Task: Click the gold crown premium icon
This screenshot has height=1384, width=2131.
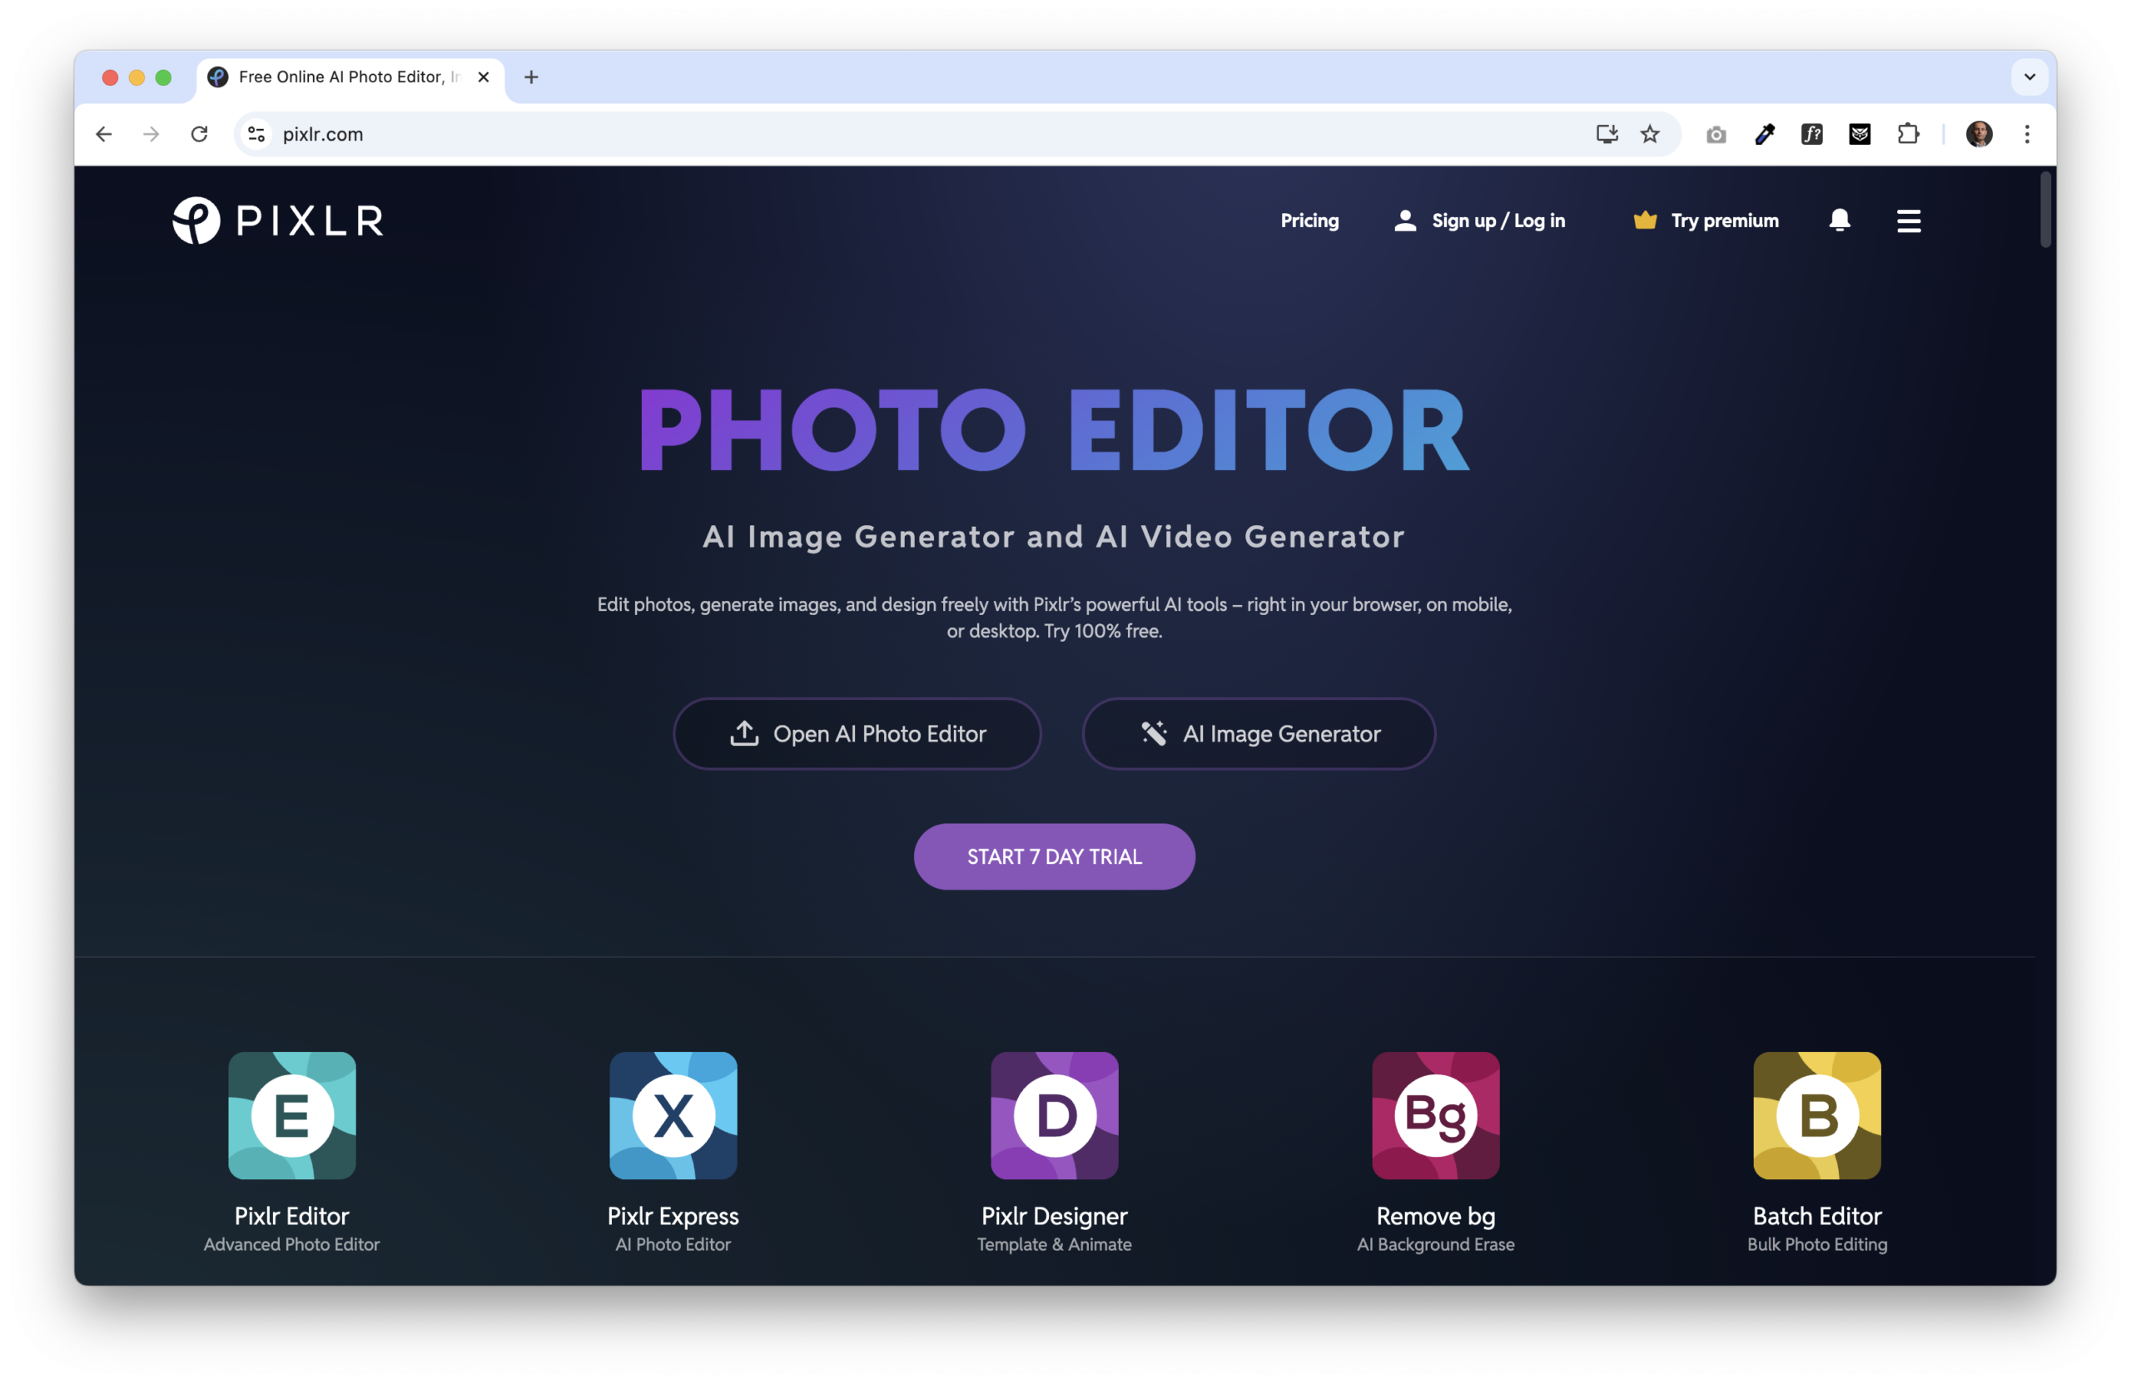Action: tap(1645, 221)
